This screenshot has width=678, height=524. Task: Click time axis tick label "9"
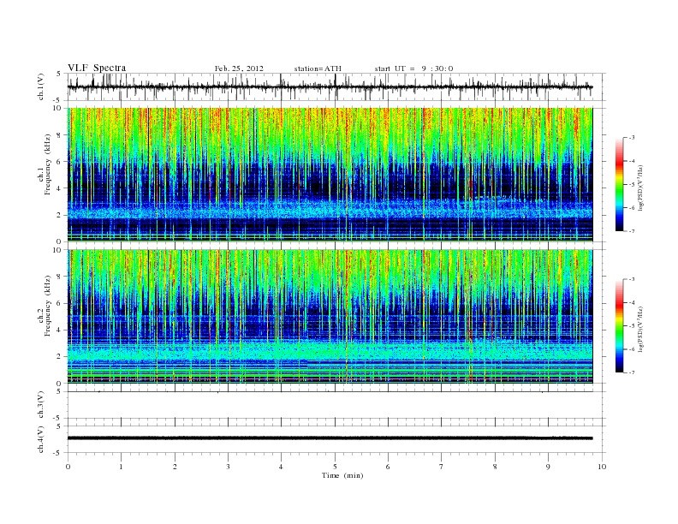click(x=548, y=467)
